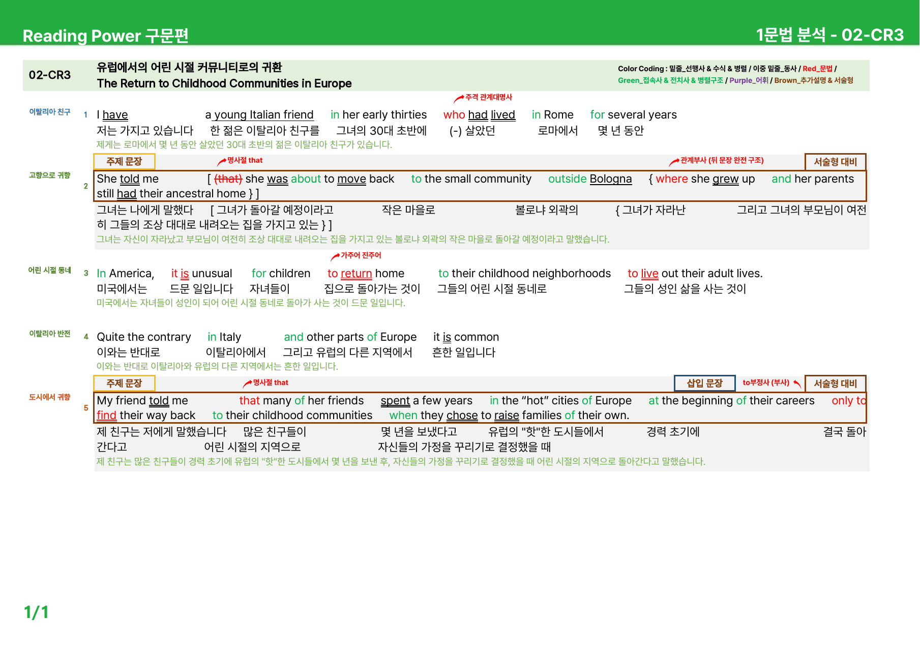Click the page number '1/1'
Viewport: 920px width, 650px height.
(37, 612)
